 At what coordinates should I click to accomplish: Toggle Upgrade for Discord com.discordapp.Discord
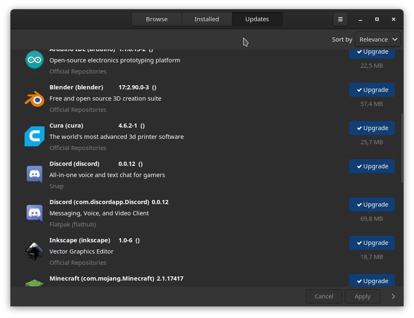pos(372,205)
